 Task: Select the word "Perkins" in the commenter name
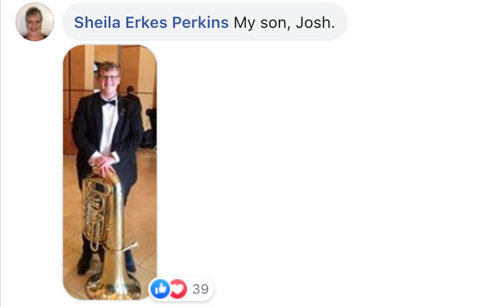click(200, 22)
